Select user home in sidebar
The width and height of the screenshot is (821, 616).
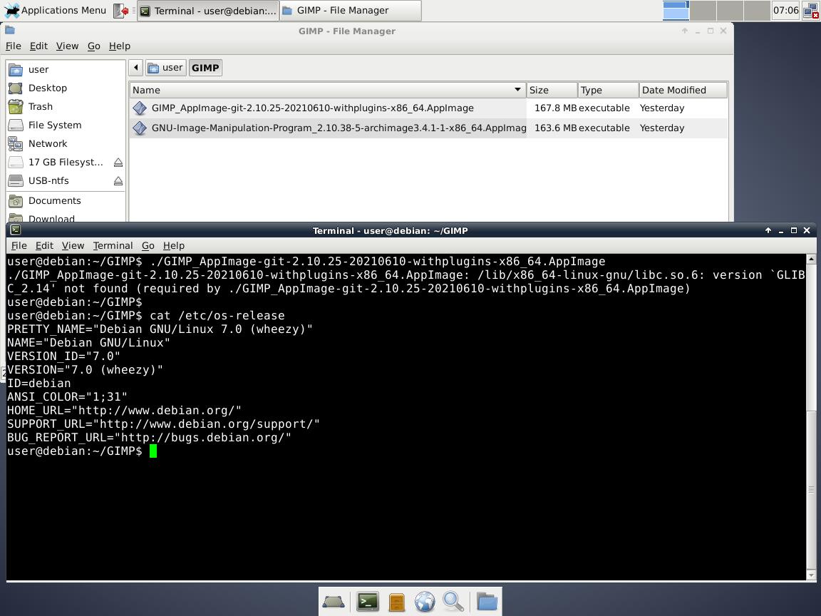pos(66,70)
